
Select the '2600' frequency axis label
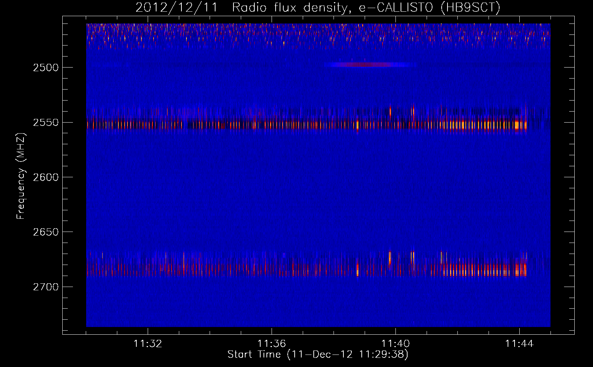click(45, 177)
